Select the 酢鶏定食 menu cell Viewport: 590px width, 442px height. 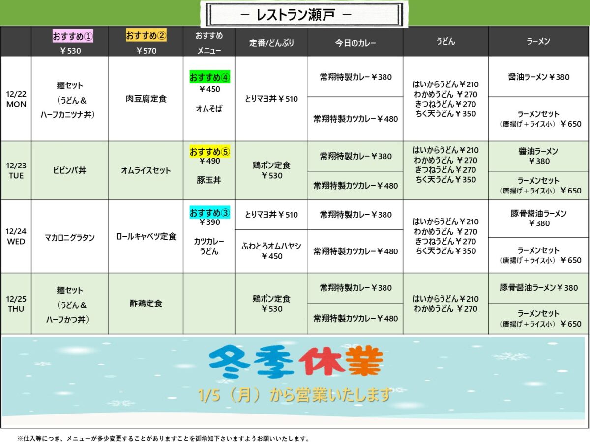146,304
